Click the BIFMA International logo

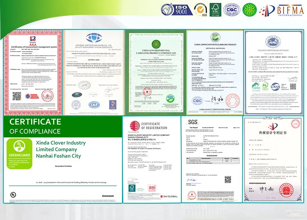tap(290, 10)
